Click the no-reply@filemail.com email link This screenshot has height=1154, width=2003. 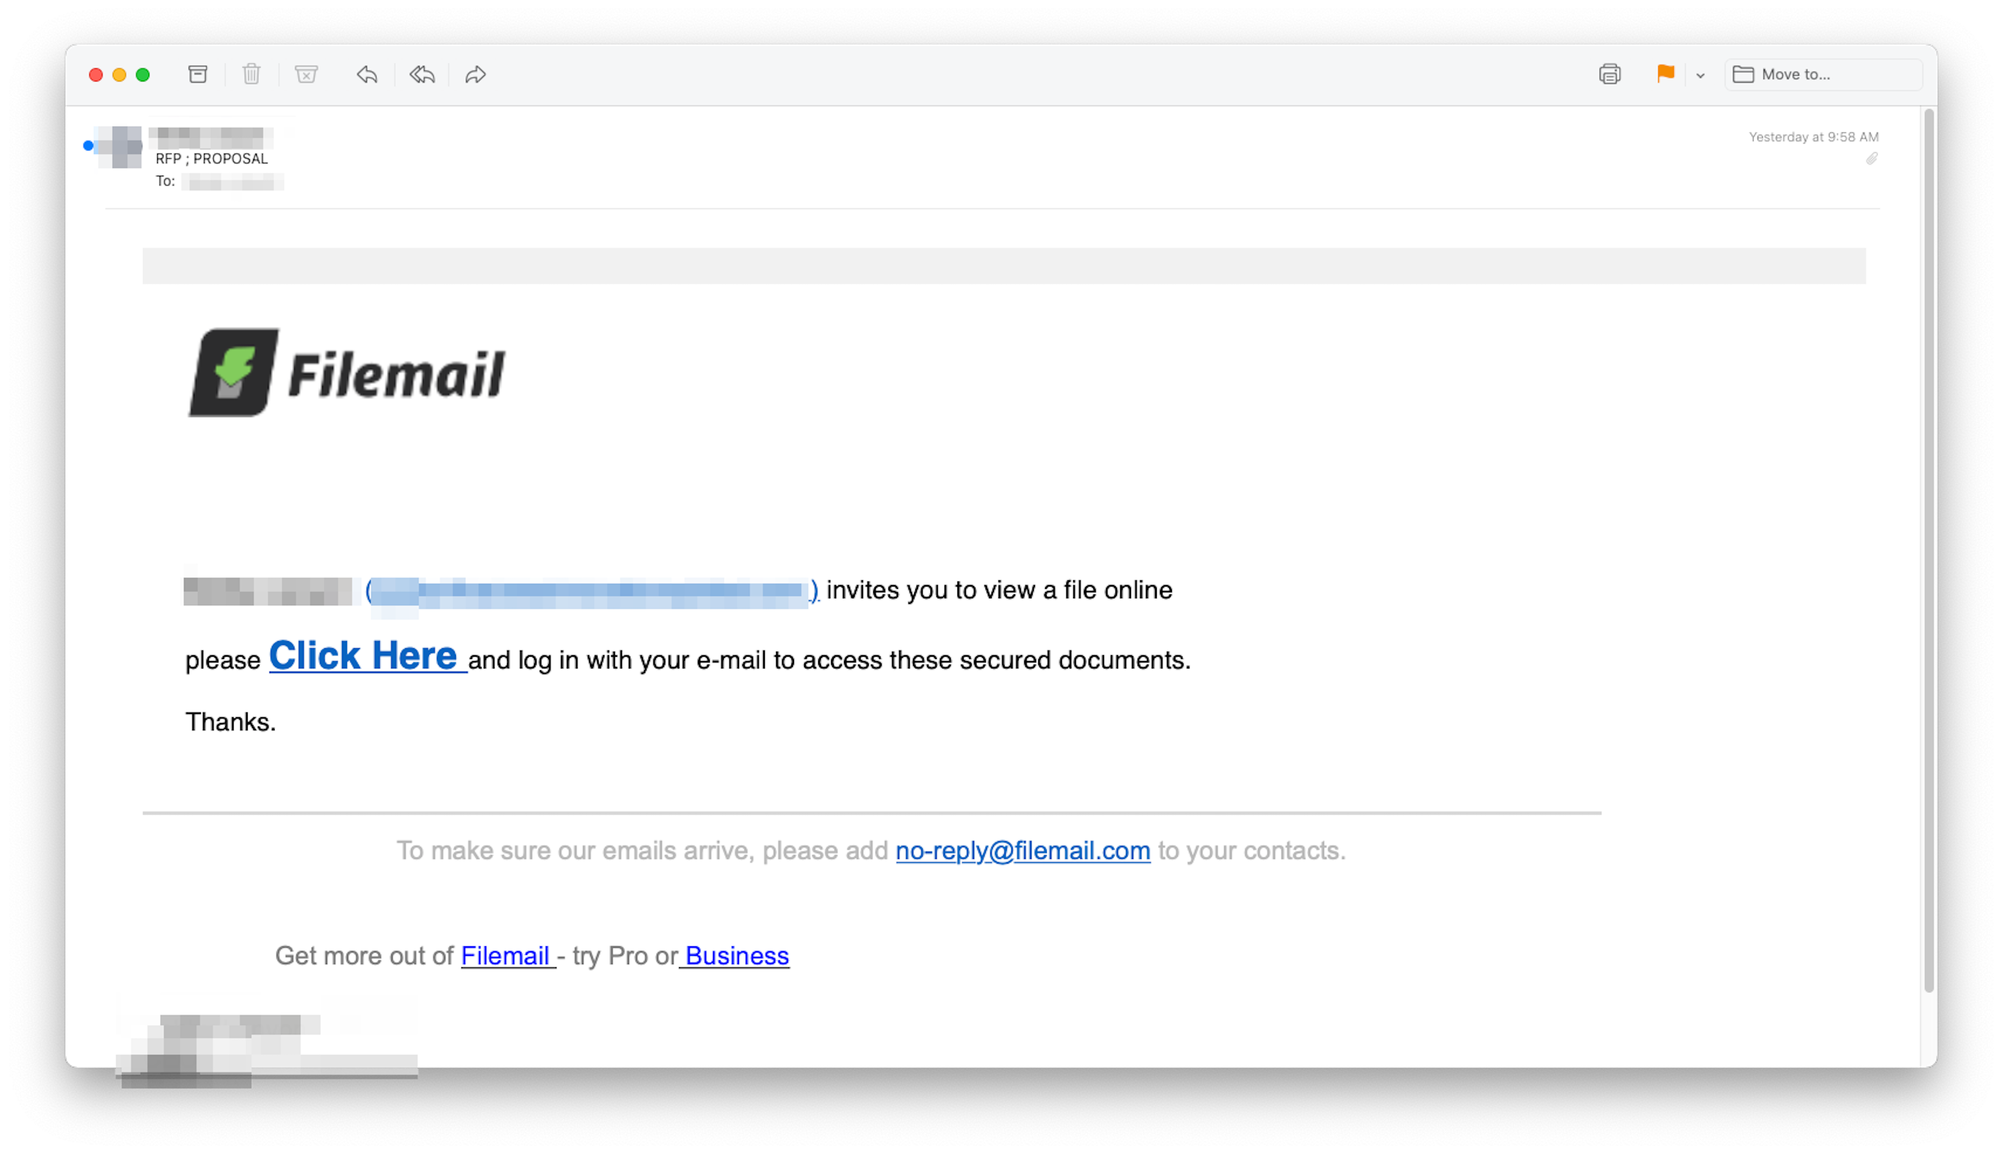pos(1022,850)
